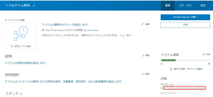Click the lightbulb improvement icon
This screenshot has height=97, width=213.
click(171, 69)
